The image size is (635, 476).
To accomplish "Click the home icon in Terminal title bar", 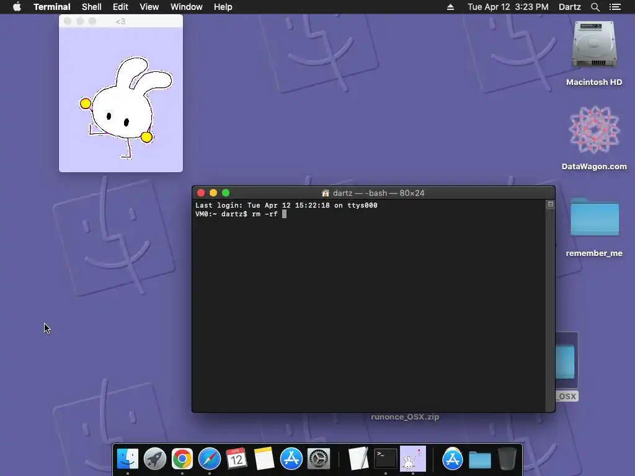I will point(325,193).
